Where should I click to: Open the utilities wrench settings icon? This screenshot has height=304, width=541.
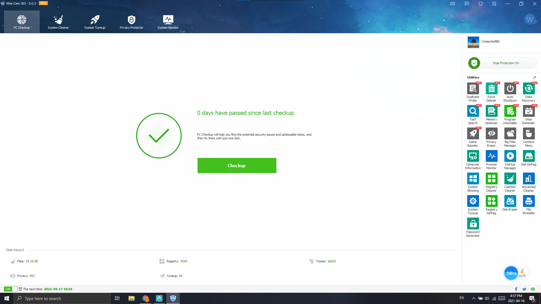click(535, 77)
